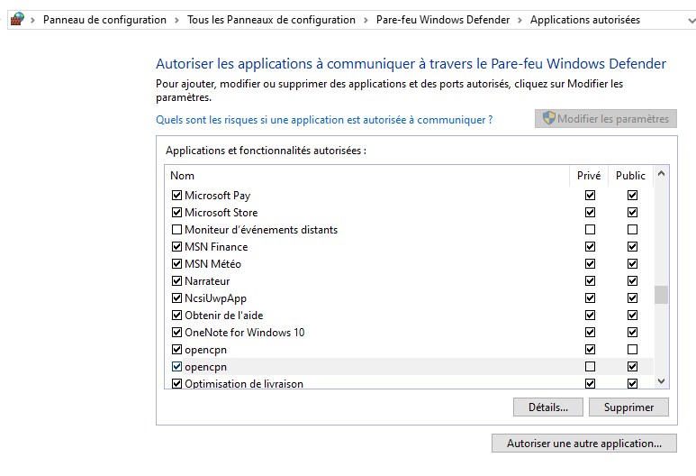Select the Obtenir de l'aide row text
Image resolution: width=696 pixels, height=476 pixels.
point(223,316)
